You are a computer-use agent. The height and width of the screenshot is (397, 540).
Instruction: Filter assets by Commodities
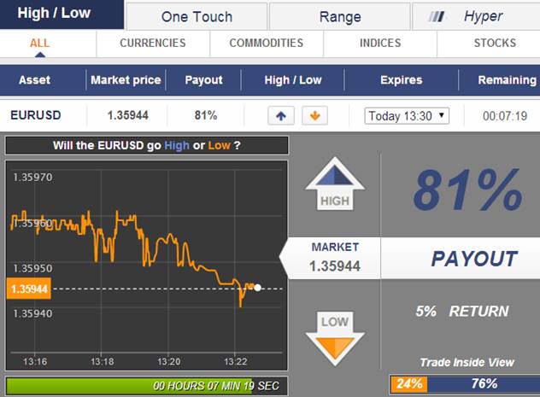[266, 43]
